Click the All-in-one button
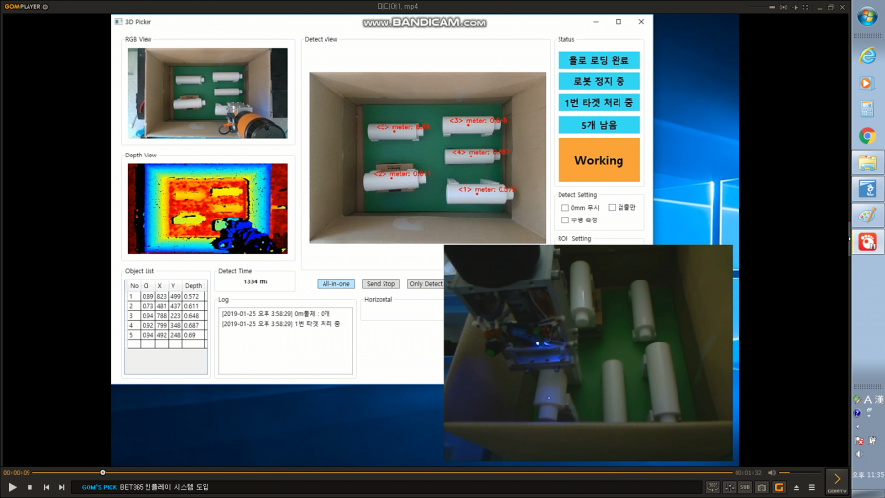The width and height of the screenshot is (885, 498). click(336, 284)
